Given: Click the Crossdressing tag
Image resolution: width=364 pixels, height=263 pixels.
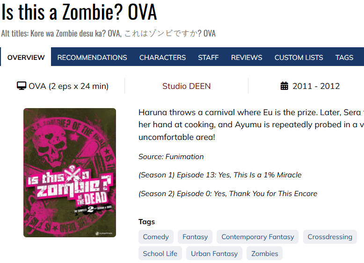Looking at the screenshot, I should click(330, 237).
